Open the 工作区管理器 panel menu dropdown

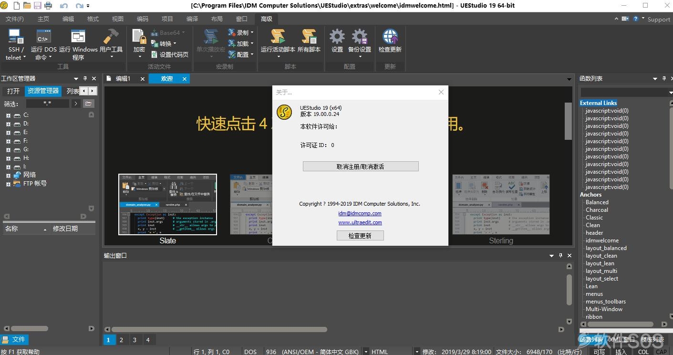pyautogui.click(x=76, y=78)
